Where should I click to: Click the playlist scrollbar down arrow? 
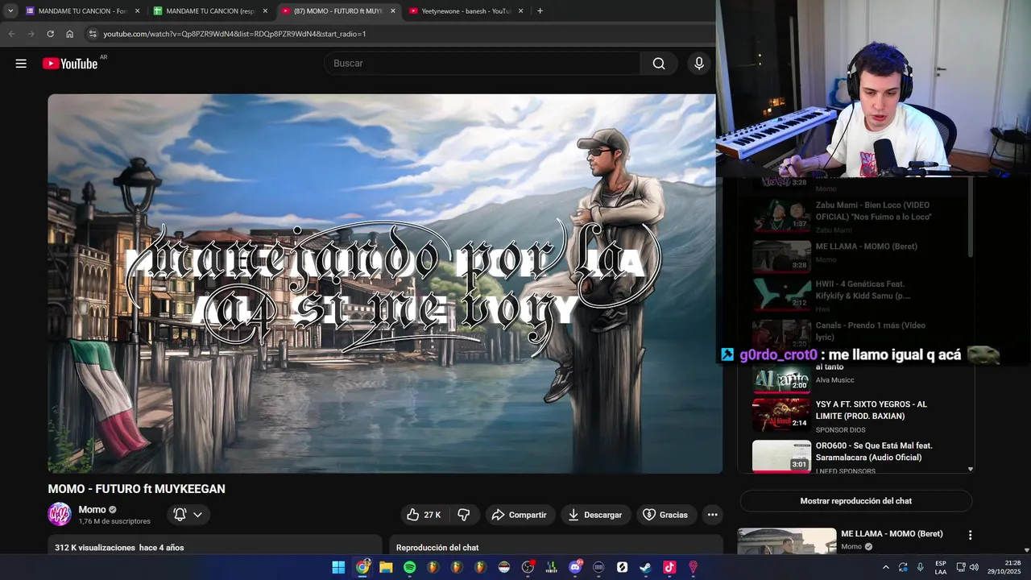[x=970, y=469]
